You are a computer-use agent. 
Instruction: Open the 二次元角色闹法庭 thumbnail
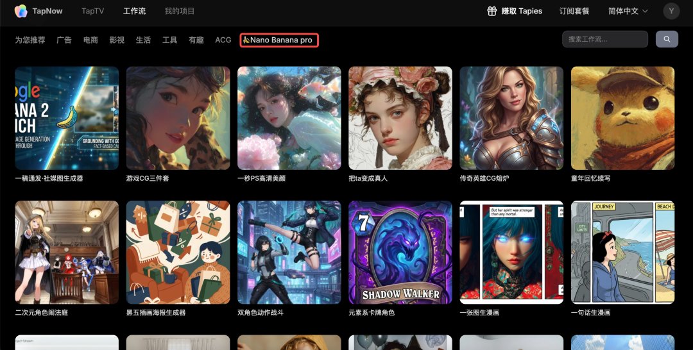point(67,253)
